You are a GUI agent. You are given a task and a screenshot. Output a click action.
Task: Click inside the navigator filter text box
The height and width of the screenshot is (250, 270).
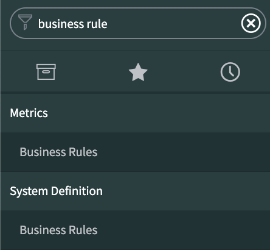(x=138, y=23)
